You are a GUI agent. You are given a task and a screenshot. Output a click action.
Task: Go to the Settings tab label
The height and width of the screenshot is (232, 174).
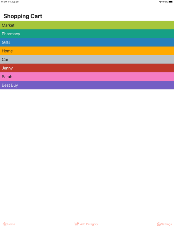click(166, 224)
